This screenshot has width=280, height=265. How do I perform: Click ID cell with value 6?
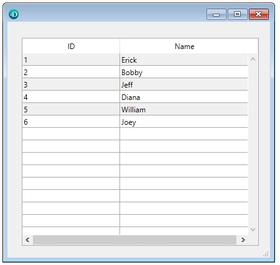point(71,122)
